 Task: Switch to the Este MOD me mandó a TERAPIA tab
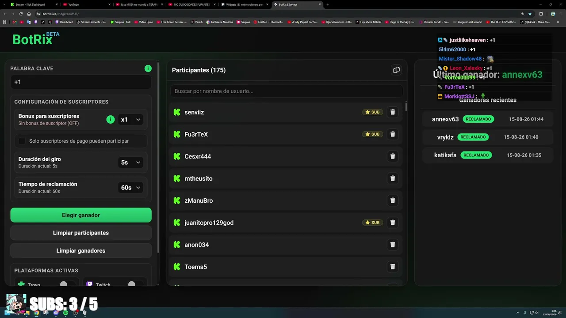coord(139,4)
